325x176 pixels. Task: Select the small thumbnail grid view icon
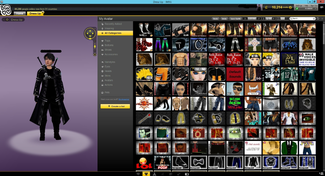pyautogui.click(x=282, y=19)
